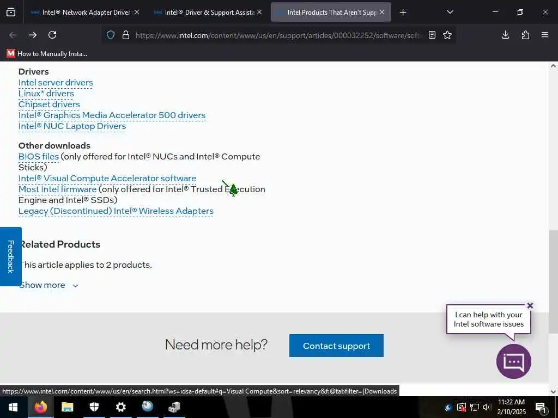List all tabs dropdown arrow

click(x=450, y=12)
